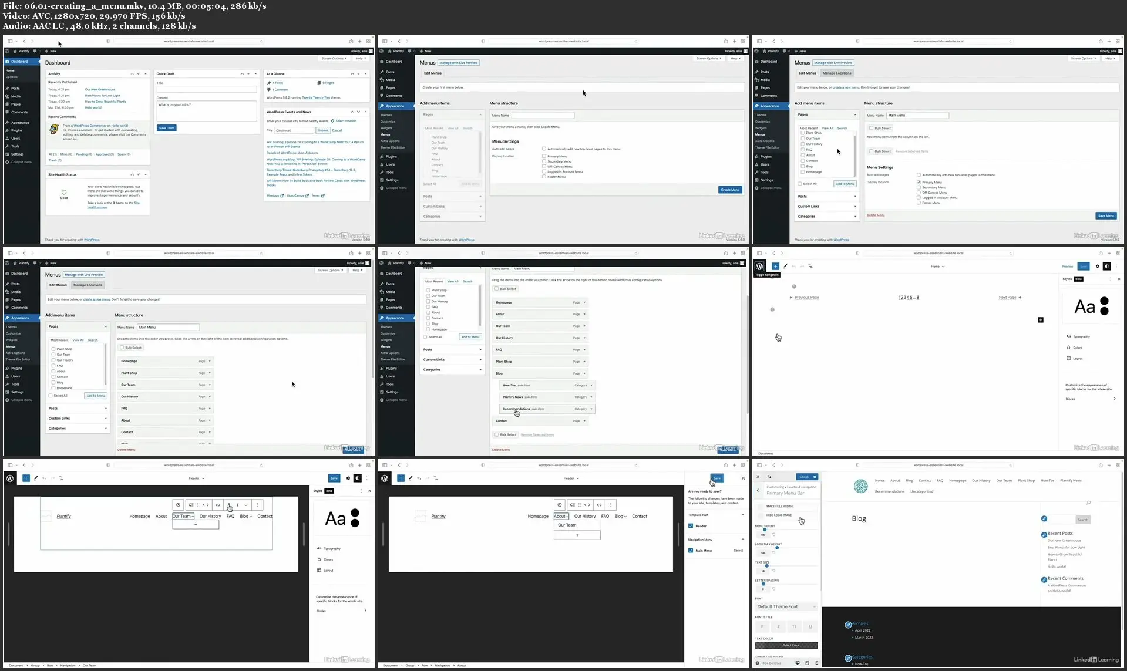
Task: Open Plugins in the Dashboard frame sidebar
Action: pos(16,130)
